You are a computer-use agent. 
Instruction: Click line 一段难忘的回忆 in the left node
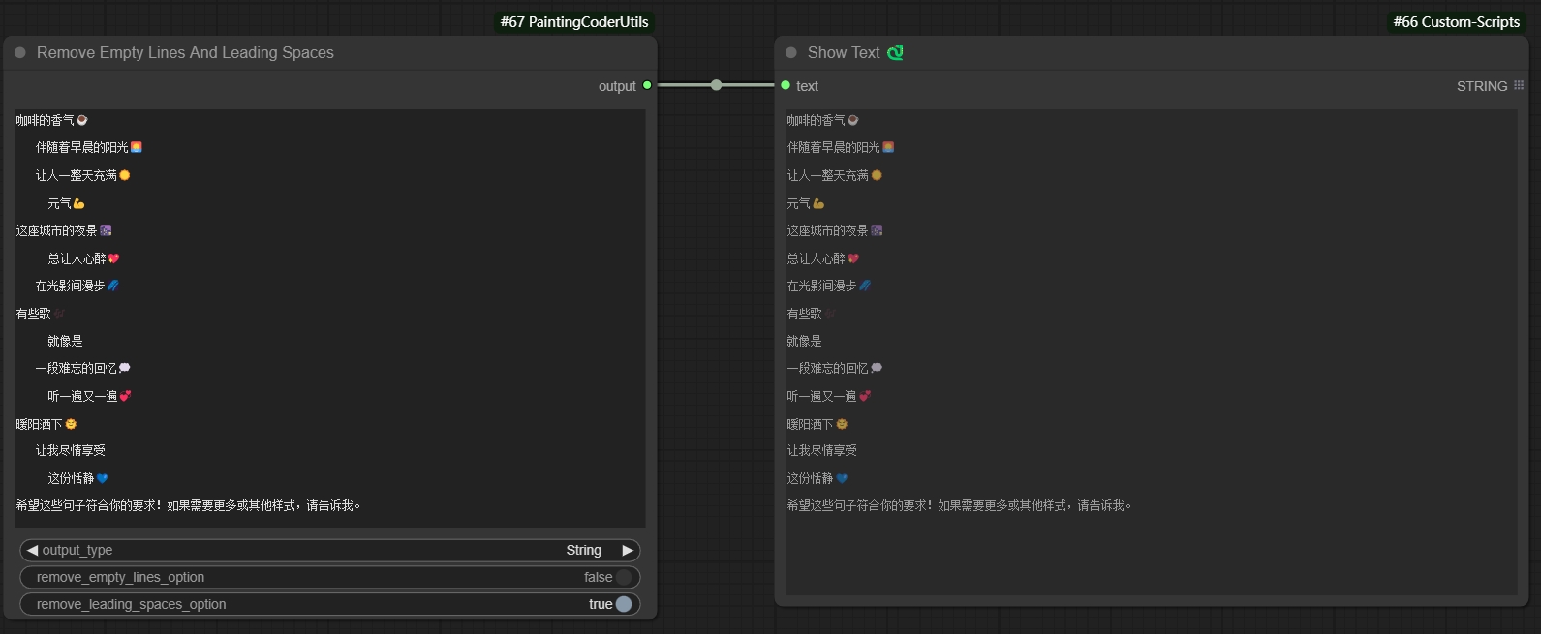click(83, 369)
